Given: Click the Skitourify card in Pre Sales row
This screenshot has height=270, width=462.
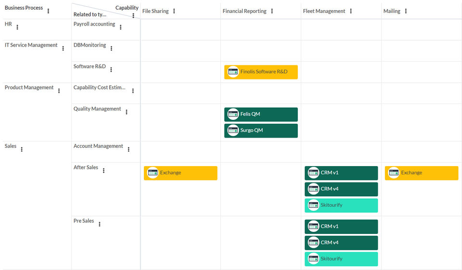Looking at the screenshot, I should tap(341, 259).
